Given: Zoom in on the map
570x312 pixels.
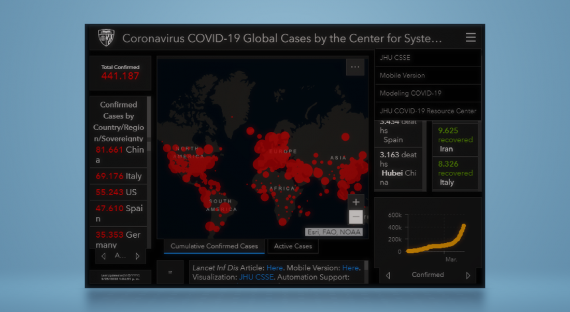Looking at the screenshot, I should point(356,202).
